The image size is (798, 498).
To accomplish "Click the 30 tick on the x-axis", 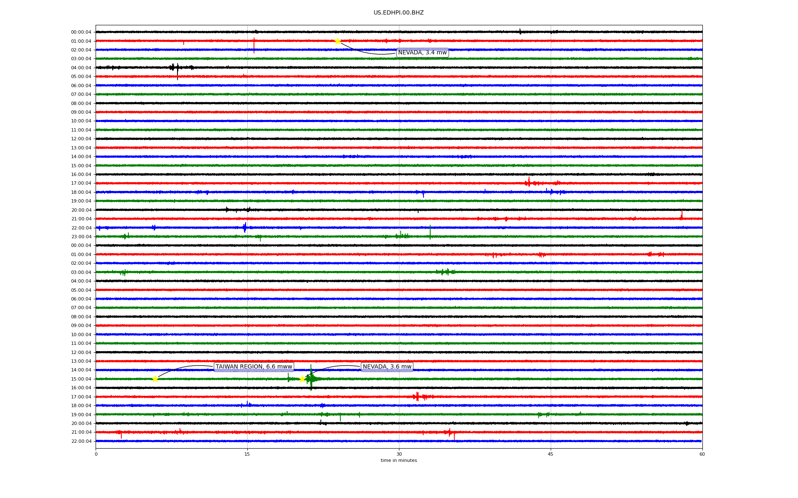I will click(x=399, y=454).
